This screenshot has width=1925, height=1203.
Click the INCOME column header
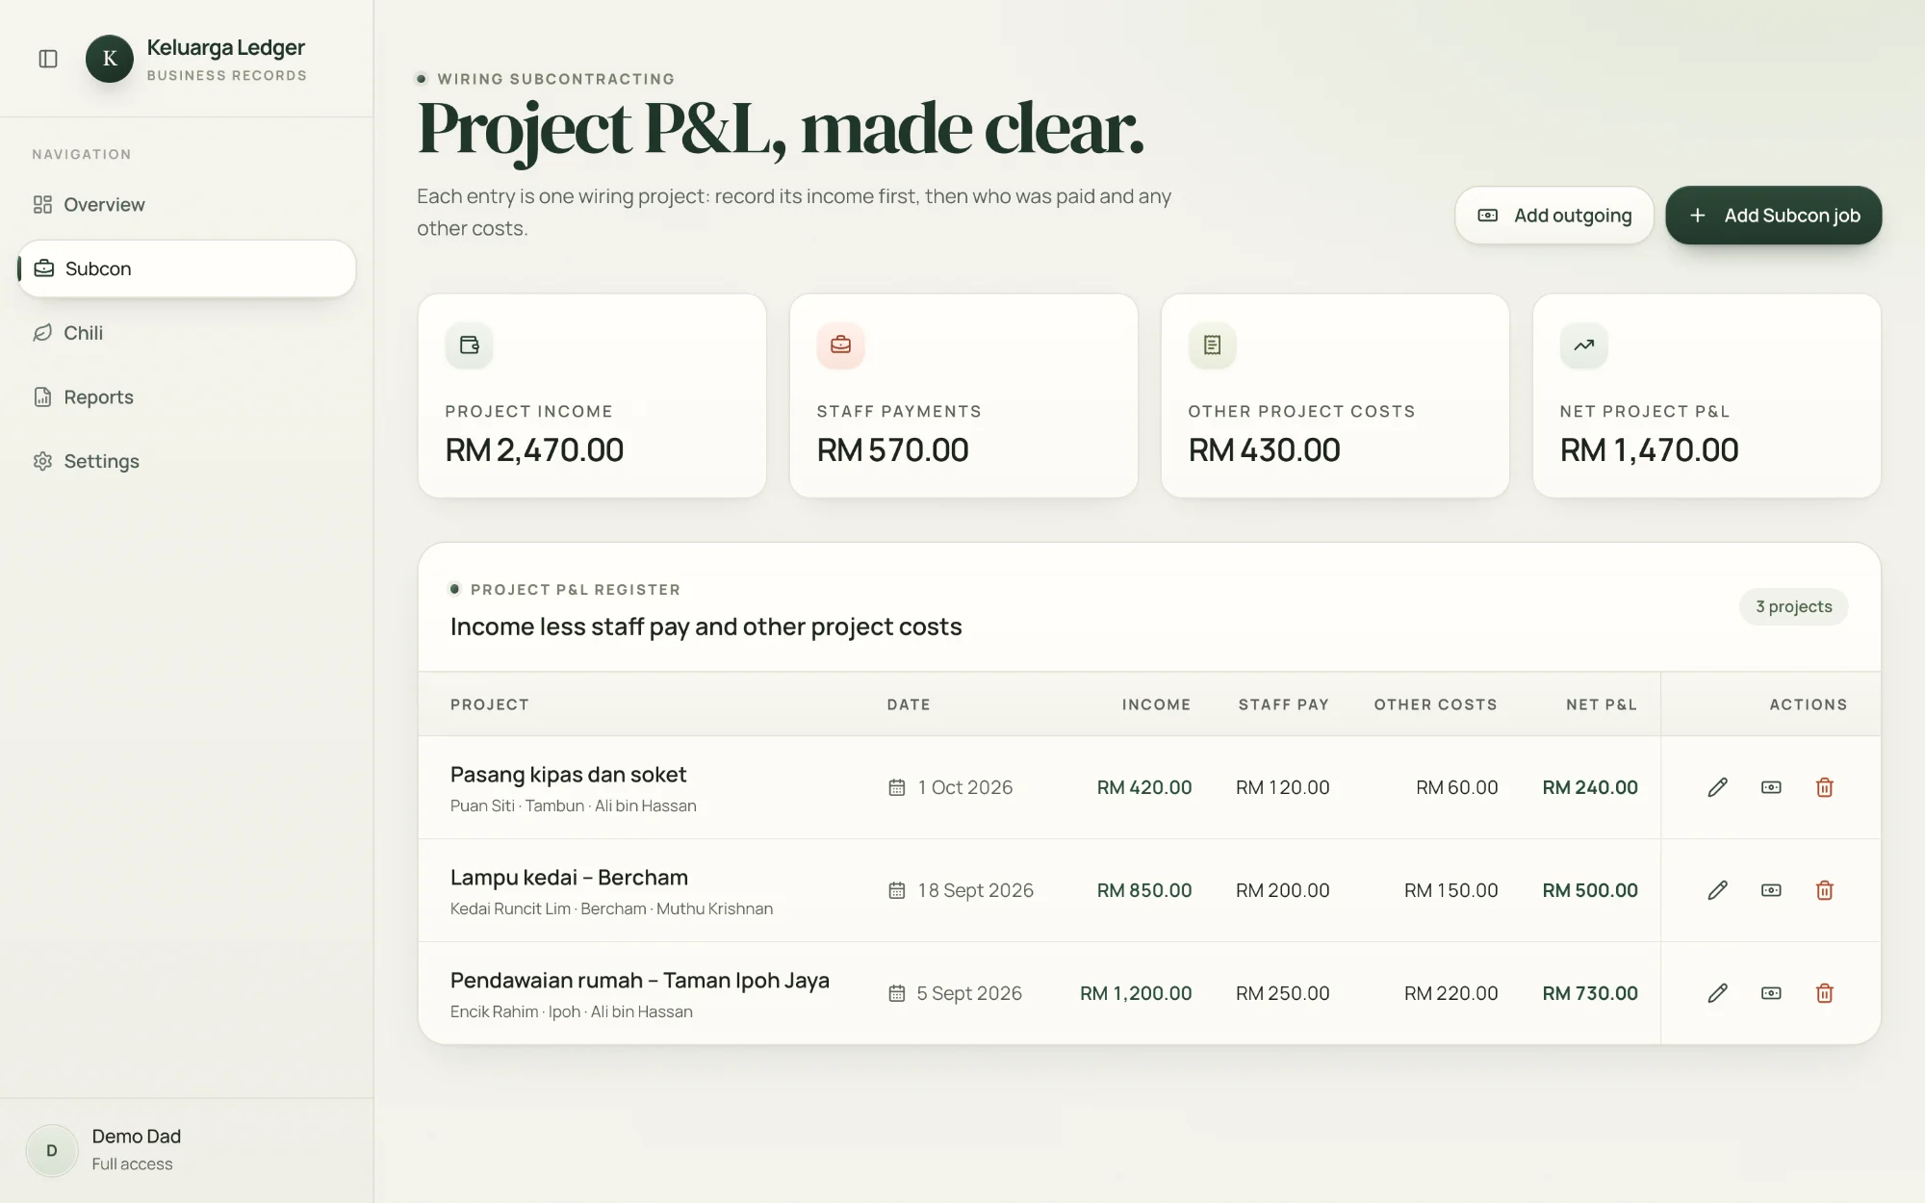click(1156, 704)
